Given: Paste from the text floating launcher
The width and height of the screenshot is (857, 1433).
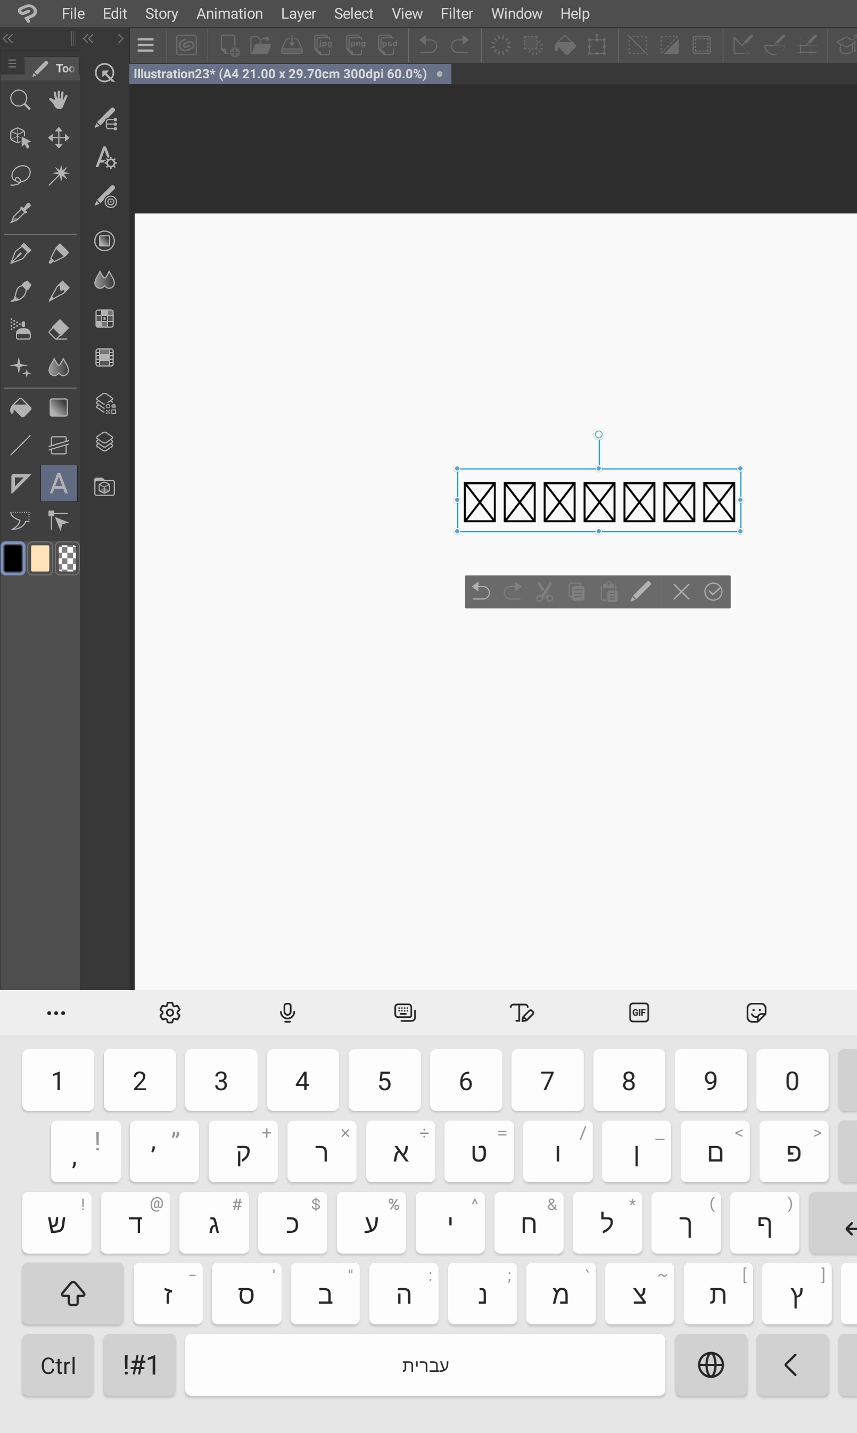Looking at the screenshot, I should pyautogui.click(x=608, y=592).
